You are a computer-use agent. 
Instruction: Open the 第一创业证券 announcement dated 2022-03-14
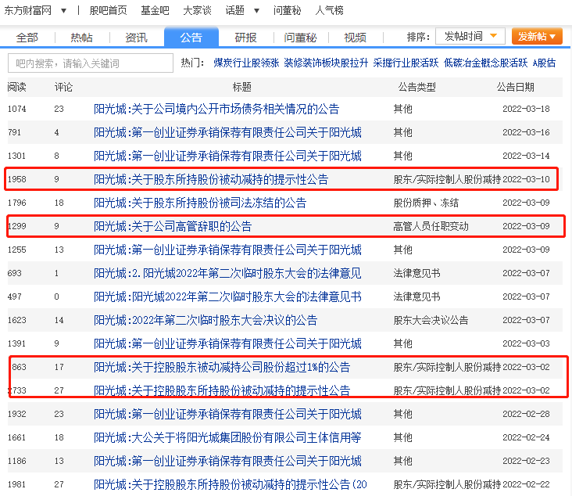pos(227,156)
